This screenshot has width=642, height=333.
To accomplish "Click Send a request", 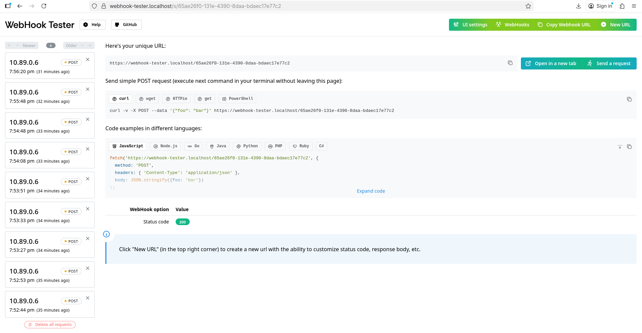I will pos(609,63).
